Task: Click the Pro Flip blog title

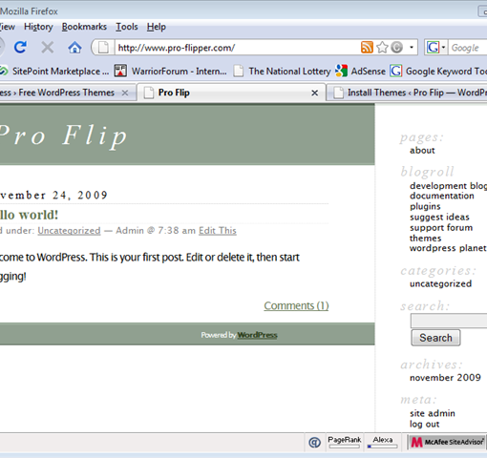Action: coord(63,136)
